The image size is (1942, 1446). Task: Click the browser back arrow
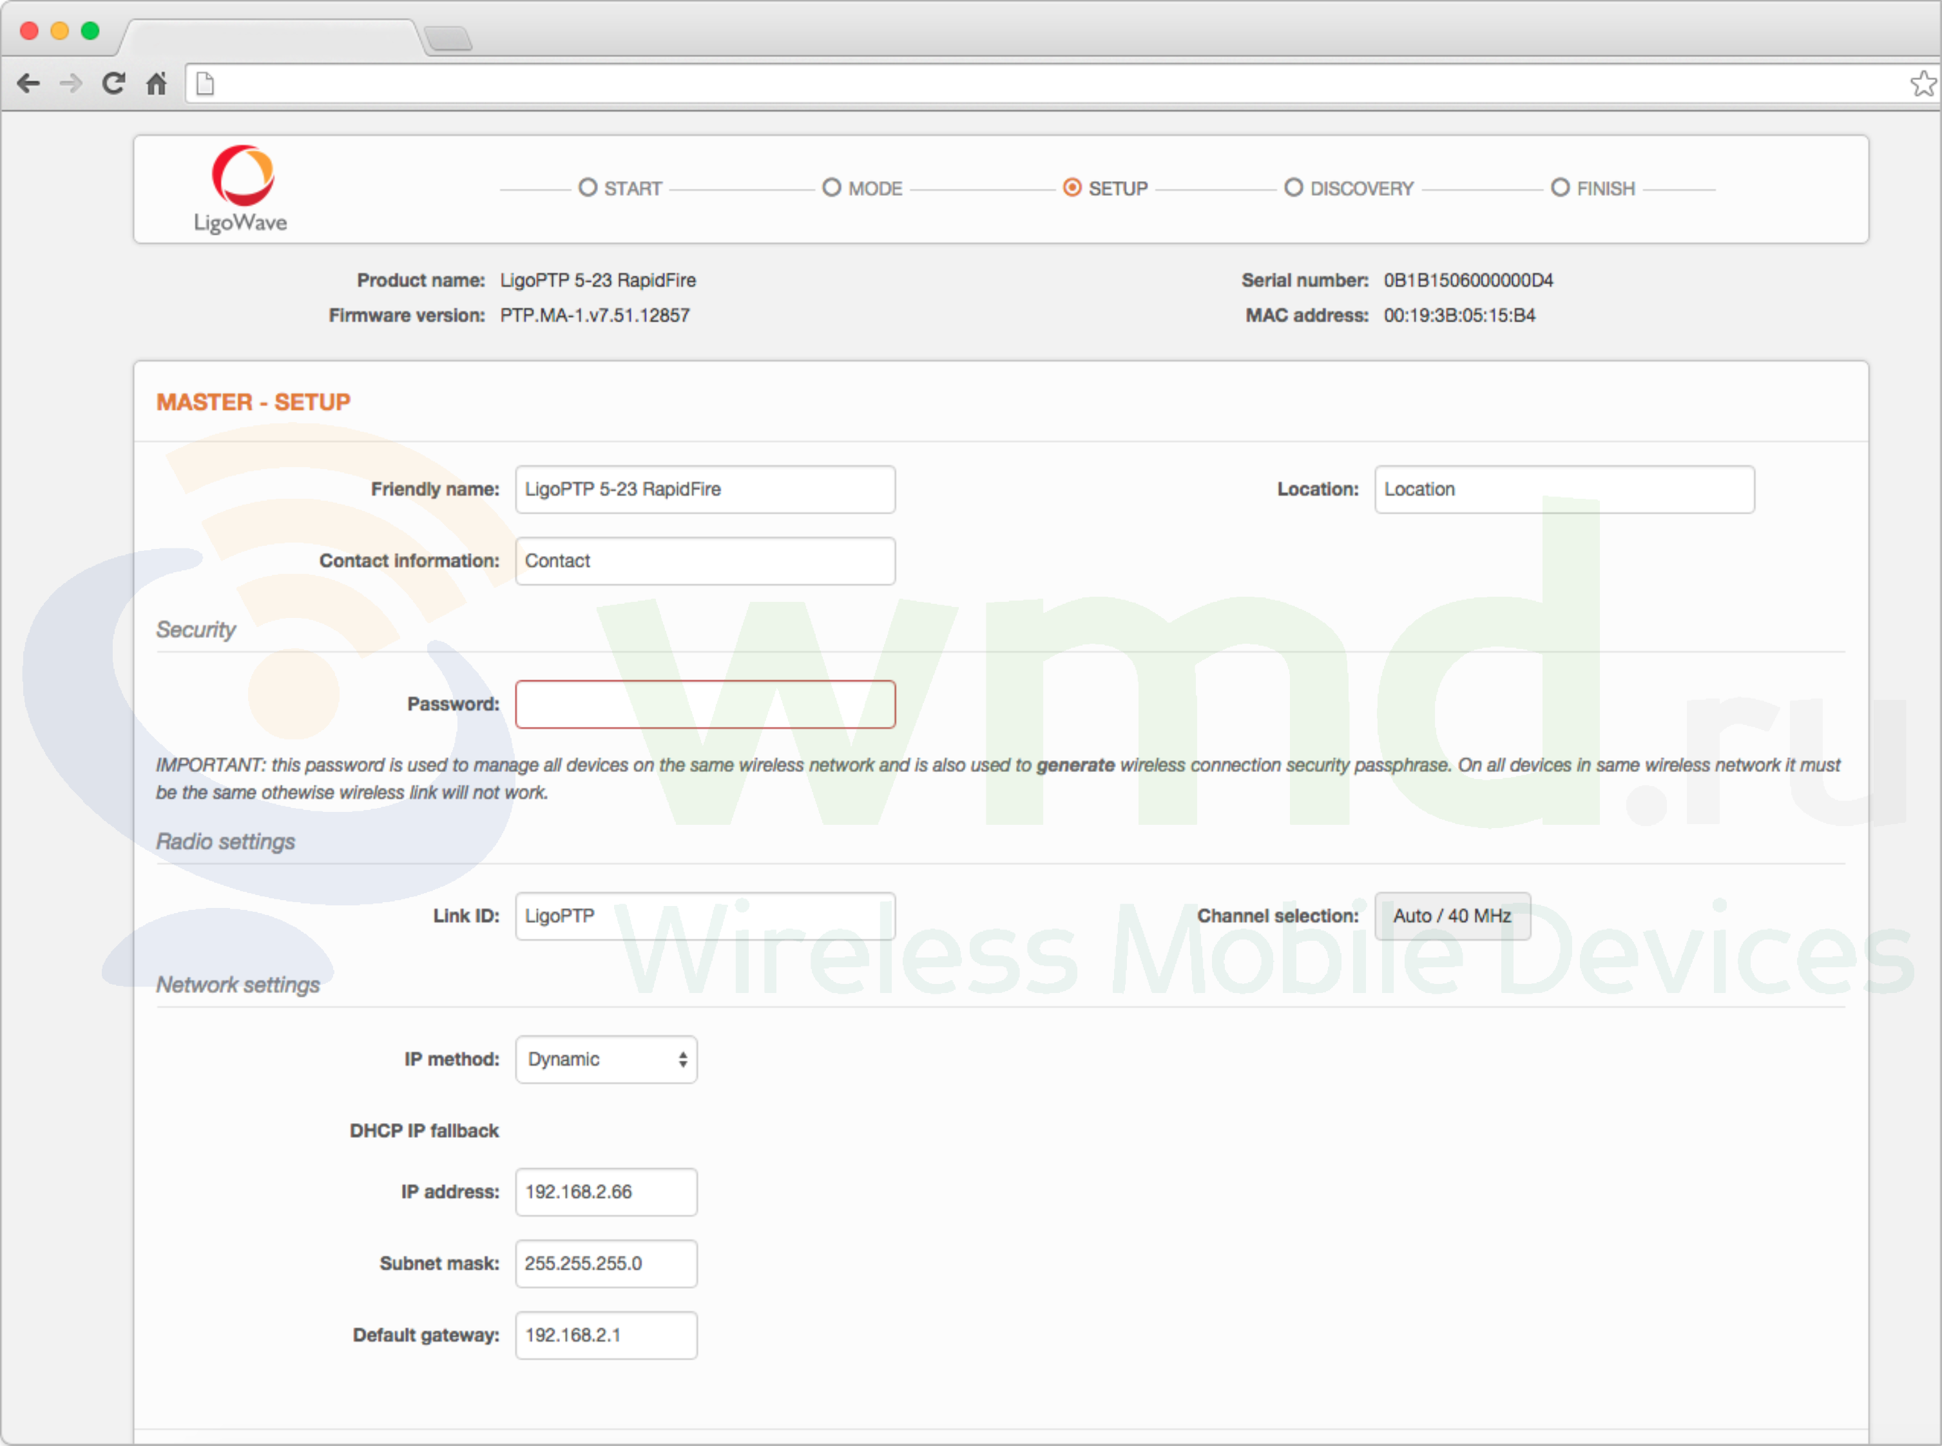click(x=28, y=84)
